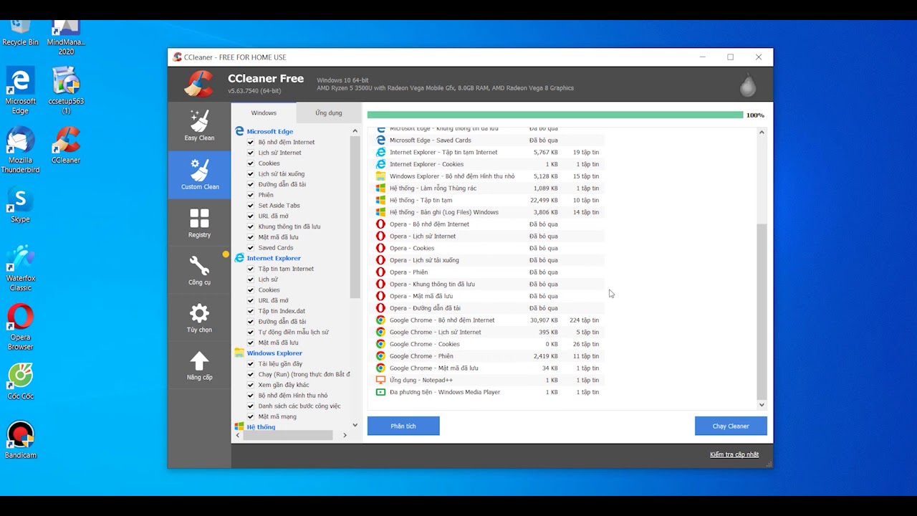Open Easy Clean section
This screenshot has height=516, width=917.
(x=199, y=126)
